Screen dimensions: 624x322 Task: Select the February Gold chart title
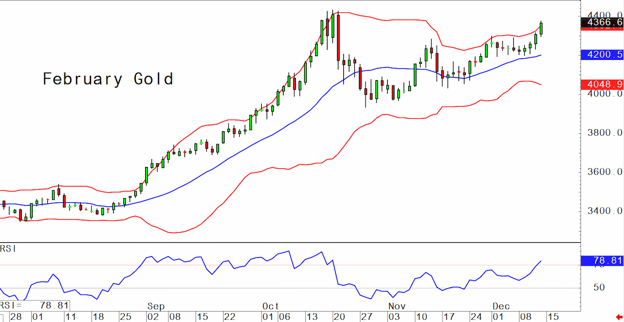click(108, 79)
